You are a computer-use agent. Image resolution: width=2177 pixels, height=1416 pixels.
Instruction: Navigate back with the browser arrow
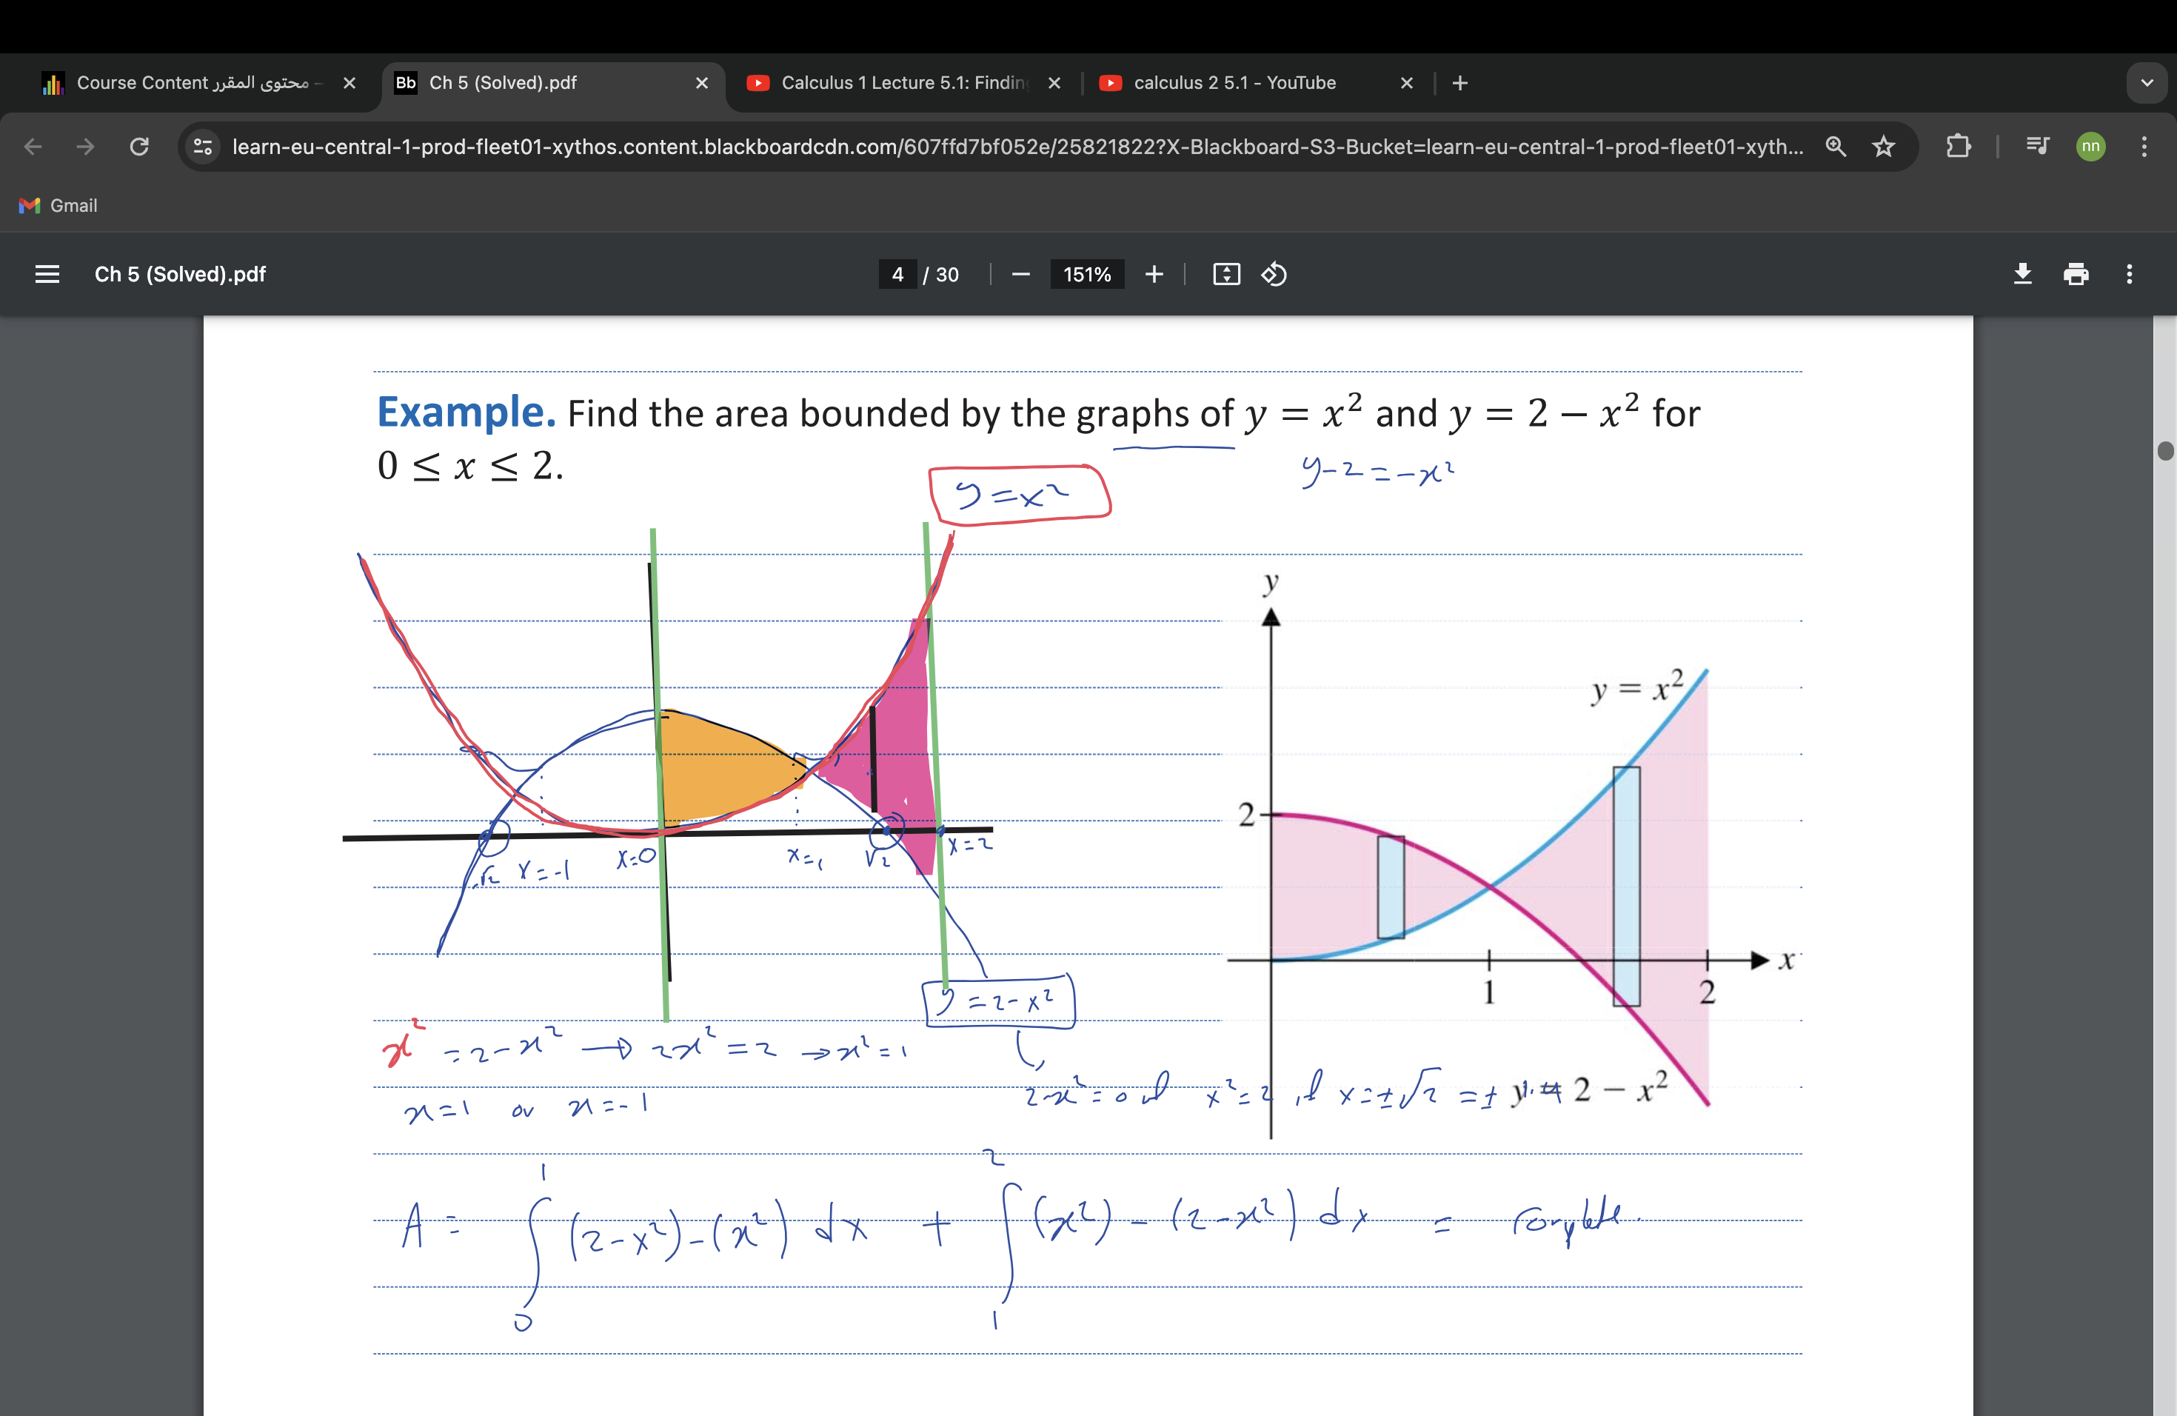click(x=33, y=147)
